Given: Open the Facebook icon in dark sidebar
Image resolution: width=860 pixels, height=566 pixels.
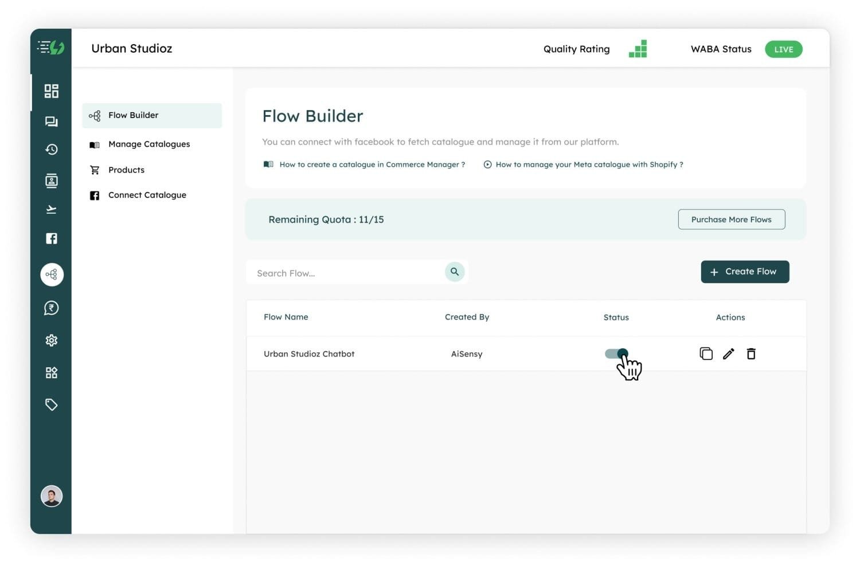Looking at the screenshot, I should 52,238.
